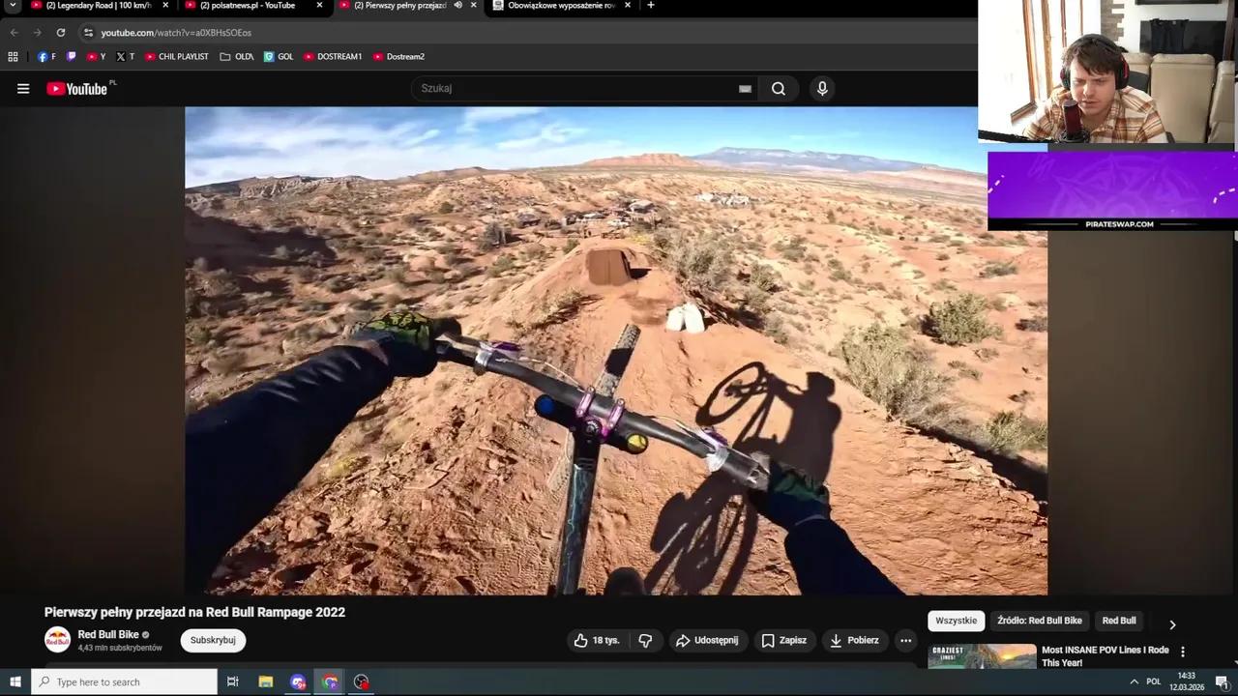
Task: Download video with Pobierz button
Action: [855, 640]
